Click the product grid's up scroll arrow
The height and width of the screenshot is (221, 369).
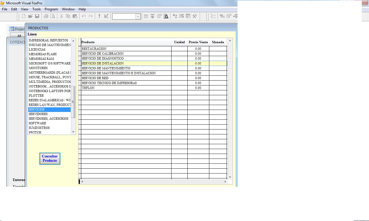coord(230,41)
